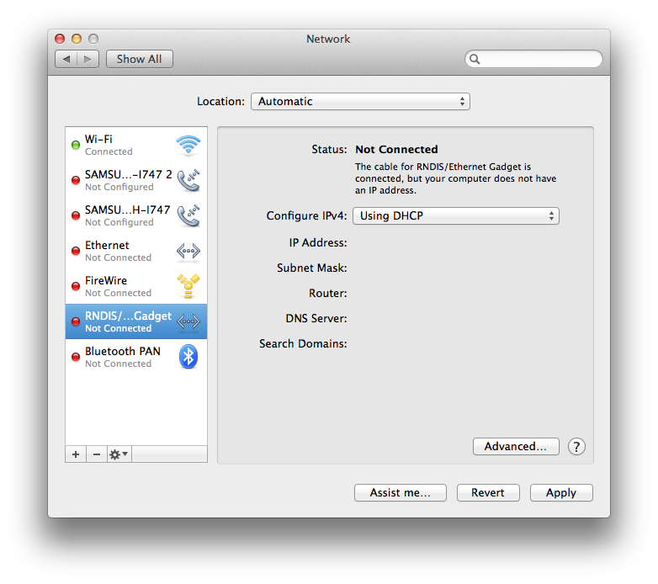Click the Search Domains label

303,343
